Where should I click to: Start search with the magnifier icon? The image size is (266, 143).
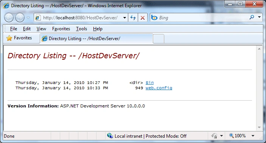252,17
